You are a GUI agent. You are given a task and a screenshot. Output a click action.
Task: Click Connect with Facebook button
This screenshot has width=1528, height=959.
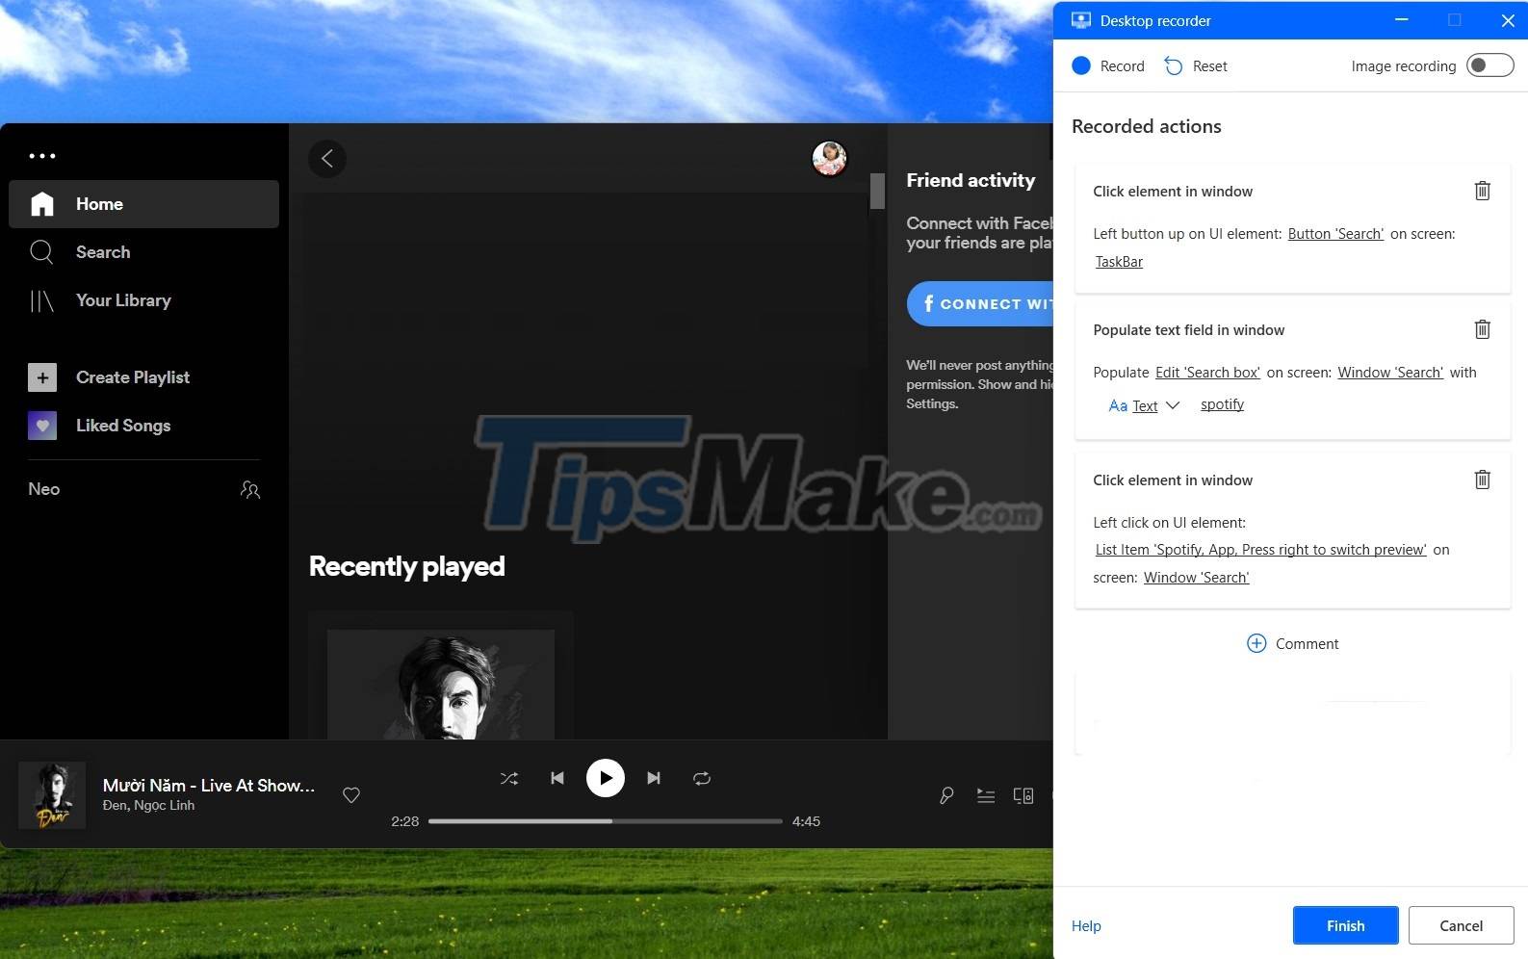click(980, 303)
